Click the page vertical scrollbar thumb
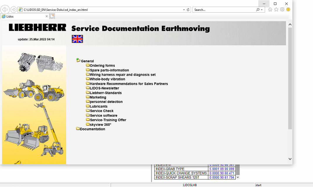The height and width of the screenshot is (187, 313). coord(290,79)
